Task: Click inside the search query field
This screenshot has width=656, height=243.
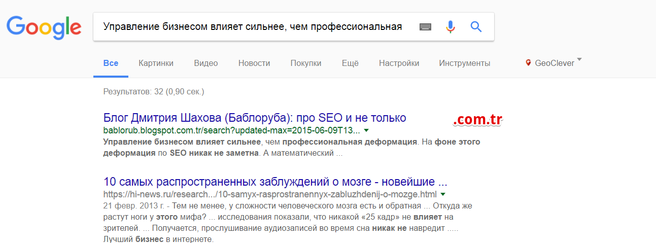Action: click(x=253, y=27)
